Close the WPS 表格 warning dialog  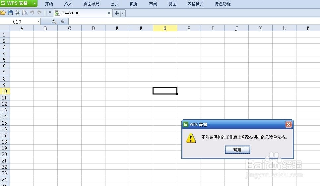pyautogui.click(x=288, y=124)
